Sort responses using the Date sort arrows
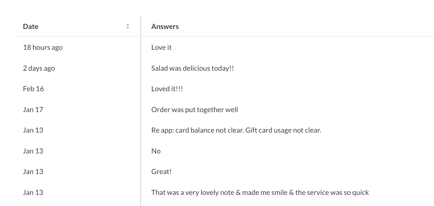The image size is (434, 206). [128, 26]
